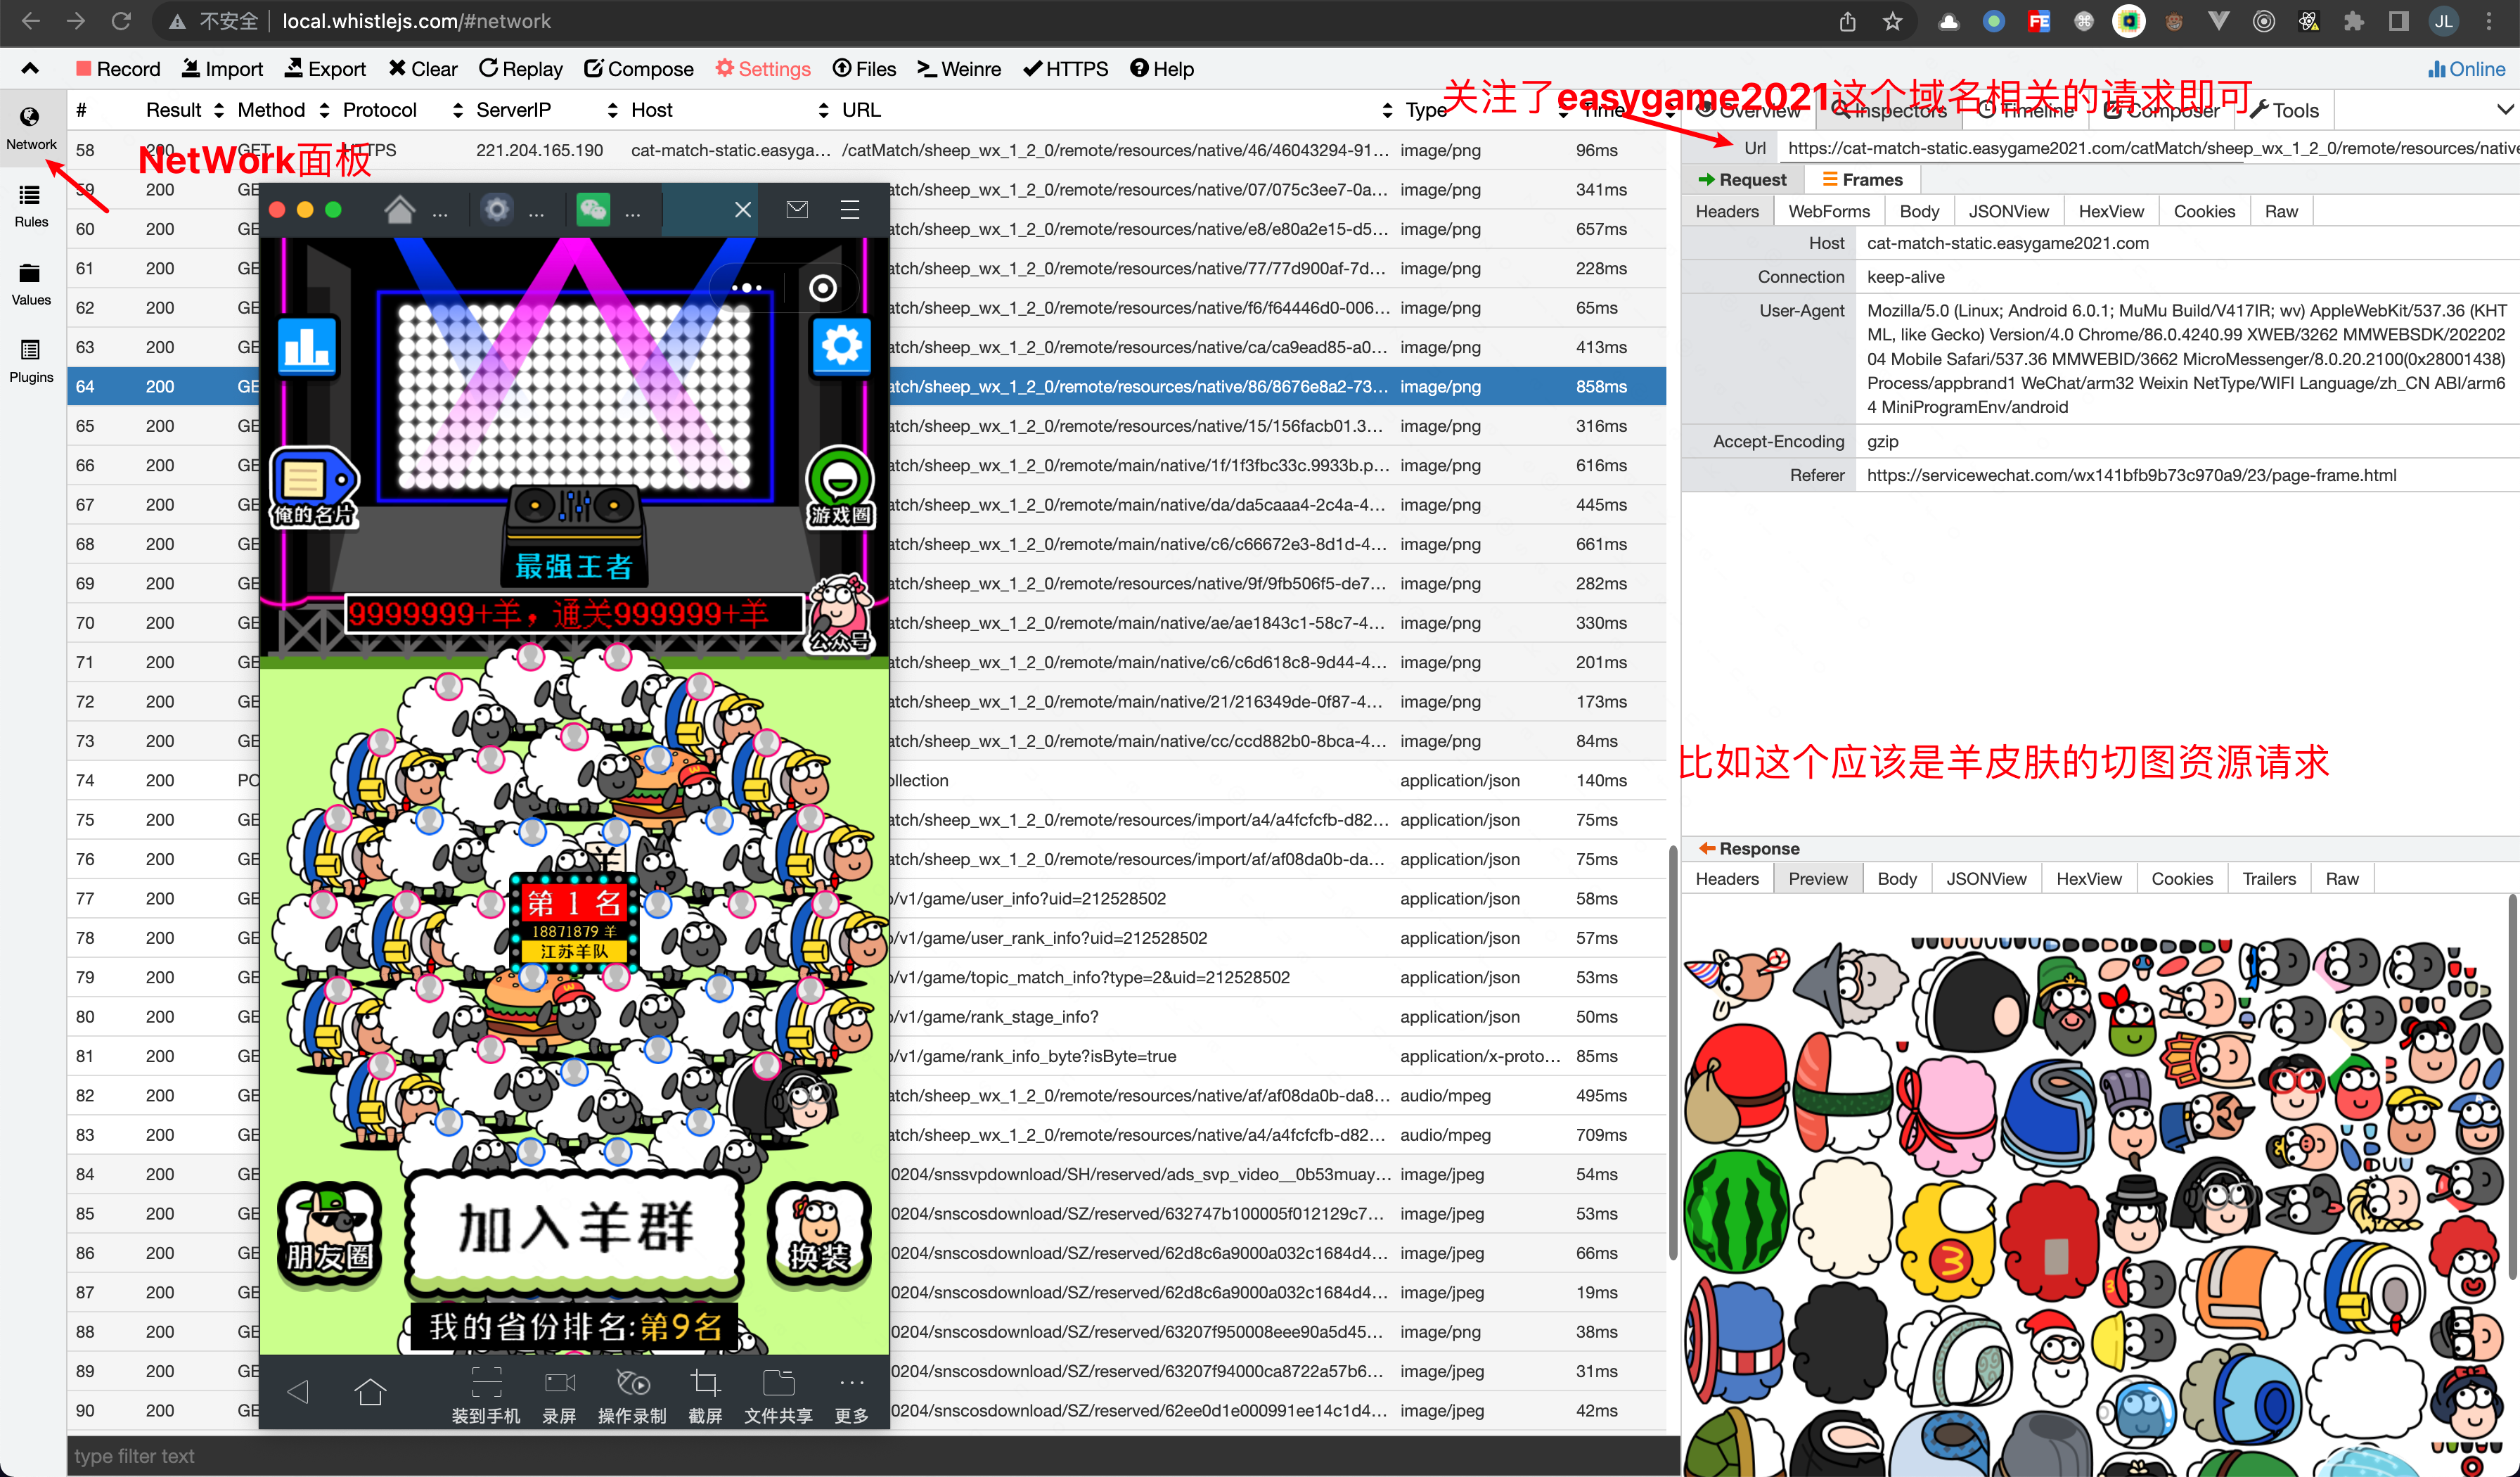This screenshot has width=2520, height=1477.
Task: Click emulator back triangle button
Action: point(298,1391)
